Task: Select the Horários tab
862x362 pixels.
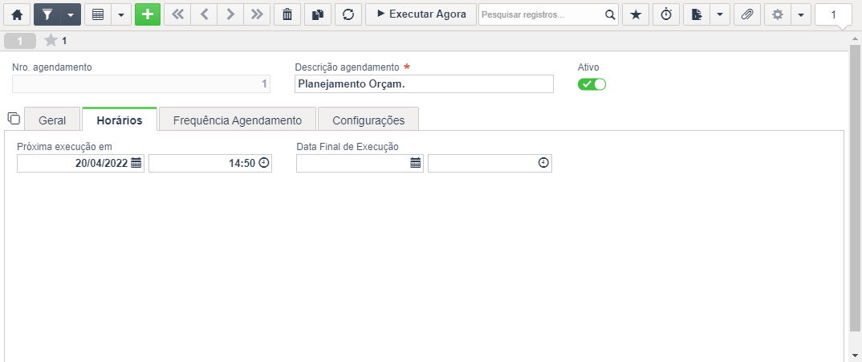Action: (120, 120)
